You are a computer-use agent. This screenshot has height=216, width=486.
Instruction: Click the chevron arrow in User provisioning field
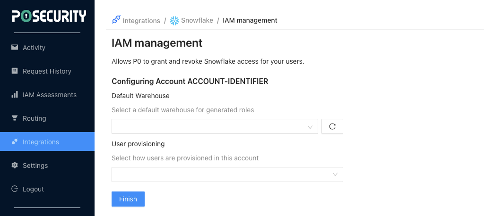[335, 174]
